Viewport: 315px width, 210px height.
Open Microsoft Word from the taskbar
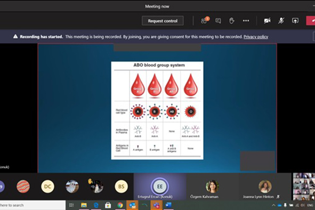(x=168, y=205)
